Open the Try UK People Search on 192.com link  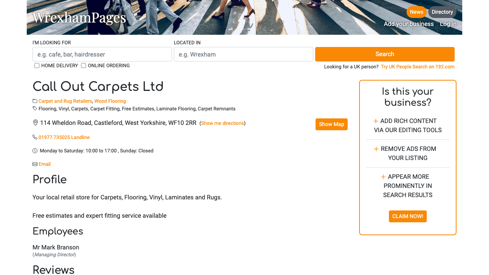tap(417, 66)
